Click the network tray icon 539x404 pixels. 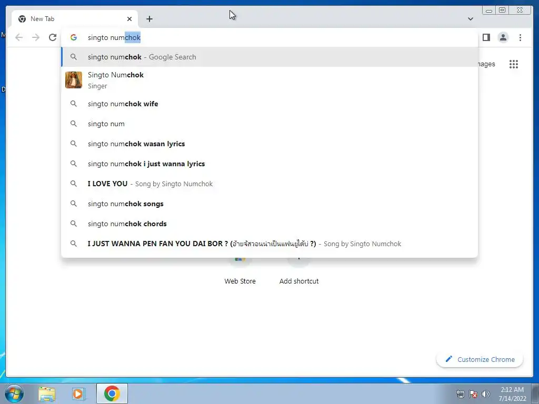460,394
